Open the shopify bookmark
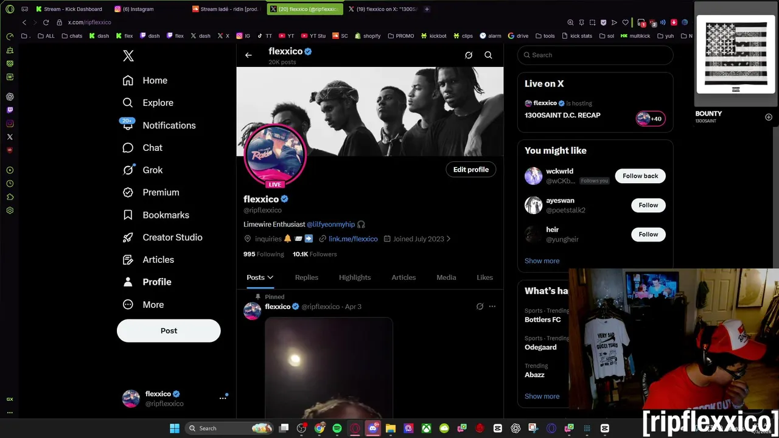 point(368,36)
